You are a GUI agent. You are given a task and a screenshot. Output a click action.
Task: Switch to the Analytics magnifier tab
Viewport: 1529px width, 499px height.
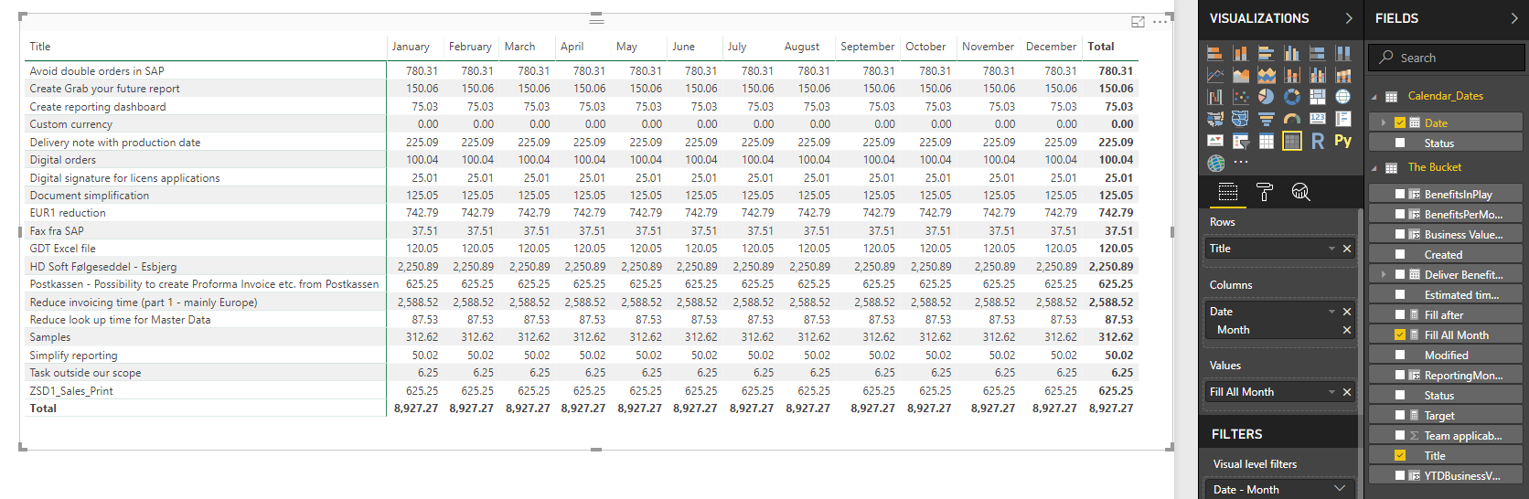point(1300,192)
